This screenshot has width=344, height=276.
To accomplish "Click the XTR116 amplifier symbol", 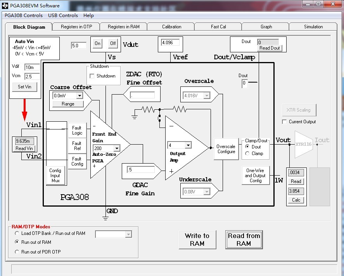I will click(x=304, y=144).
